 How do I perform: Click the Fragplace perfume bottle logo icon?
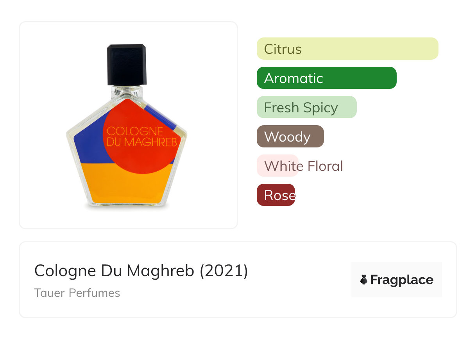(364, 280)
